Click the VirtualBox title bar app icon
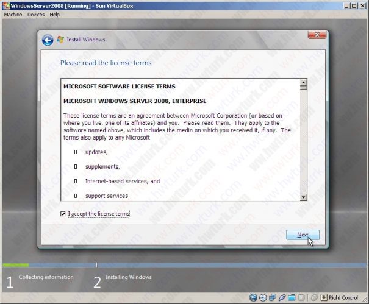 tap(6, 6)
